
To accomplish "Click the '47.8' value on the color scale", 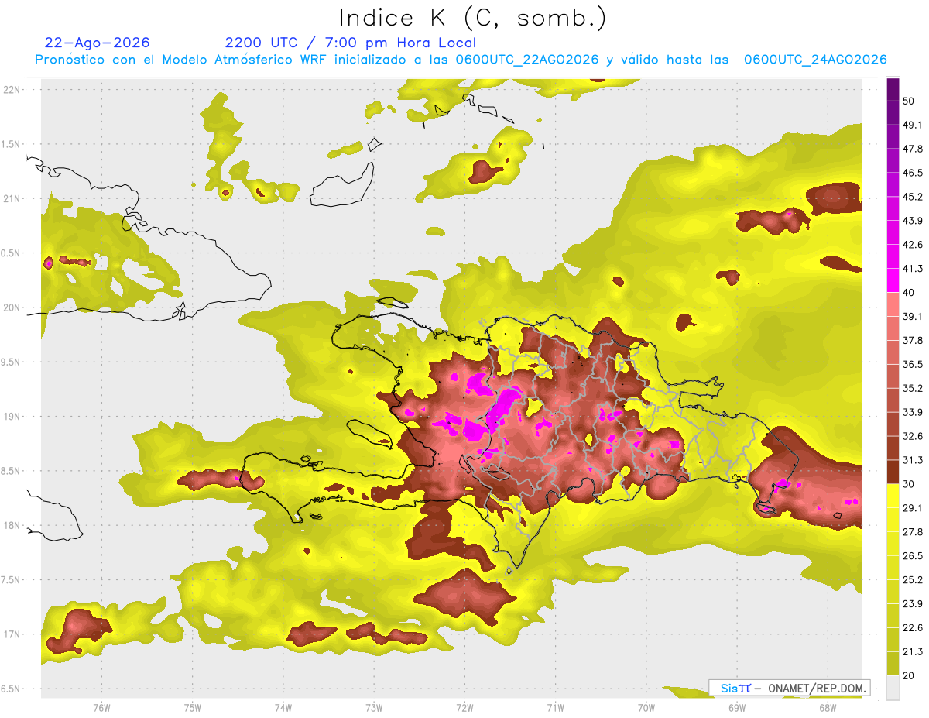I will click(913, 149).
